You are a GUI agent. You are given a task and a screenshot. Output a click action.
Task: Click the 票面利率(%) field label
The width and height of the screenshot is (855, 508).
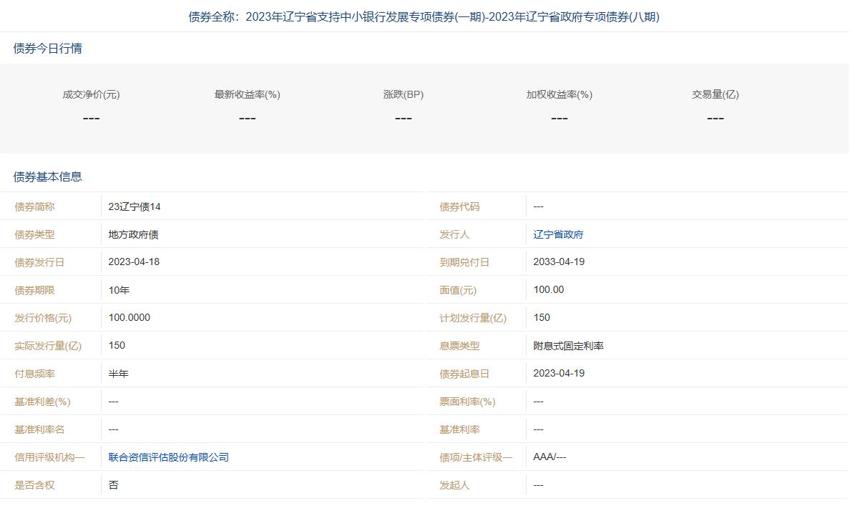[x=467, y=402]
